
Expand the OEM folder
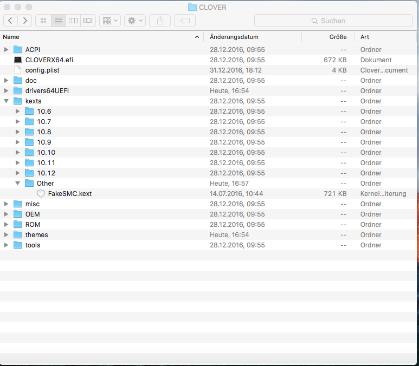point(6,214)
